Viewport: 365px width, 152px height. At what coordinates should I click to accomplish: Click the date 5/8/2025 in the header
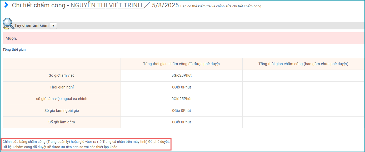165,5
